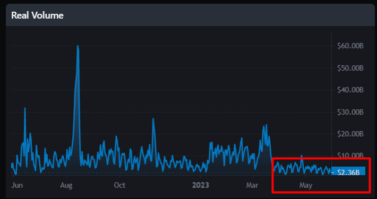
Task: Click the Jun date label
Action: (x=17, y=186)
